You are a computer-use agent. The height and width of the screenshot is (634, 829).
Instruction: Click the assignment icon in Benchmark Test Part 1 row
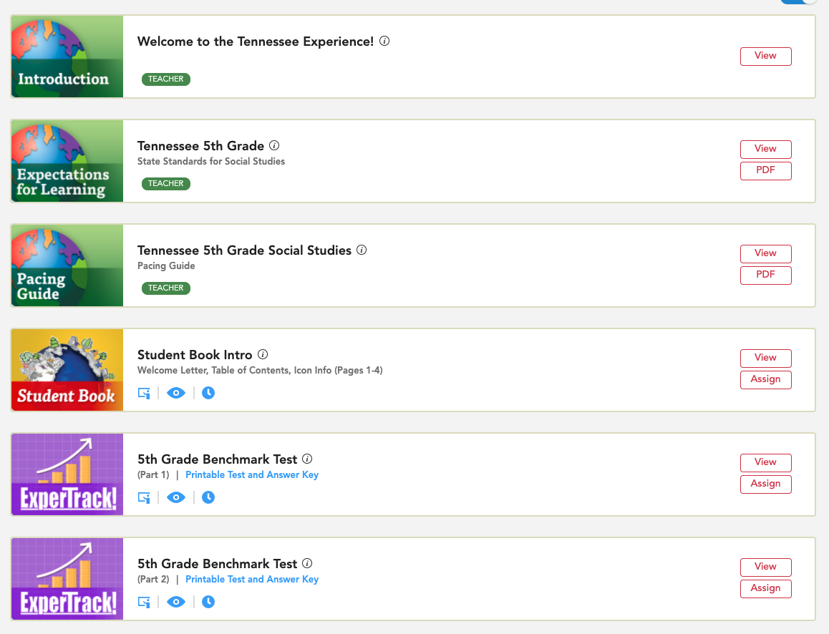pyautogui.click(x=144, y=498)
